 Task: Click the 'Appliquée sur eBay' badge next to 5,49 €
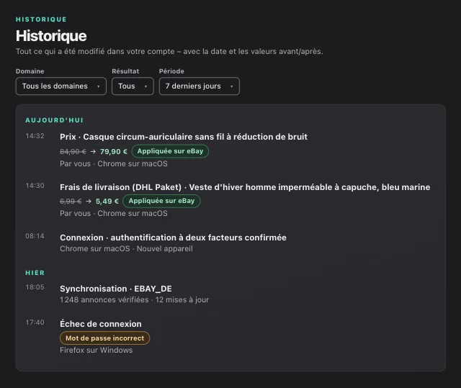[x=161, y=201]
